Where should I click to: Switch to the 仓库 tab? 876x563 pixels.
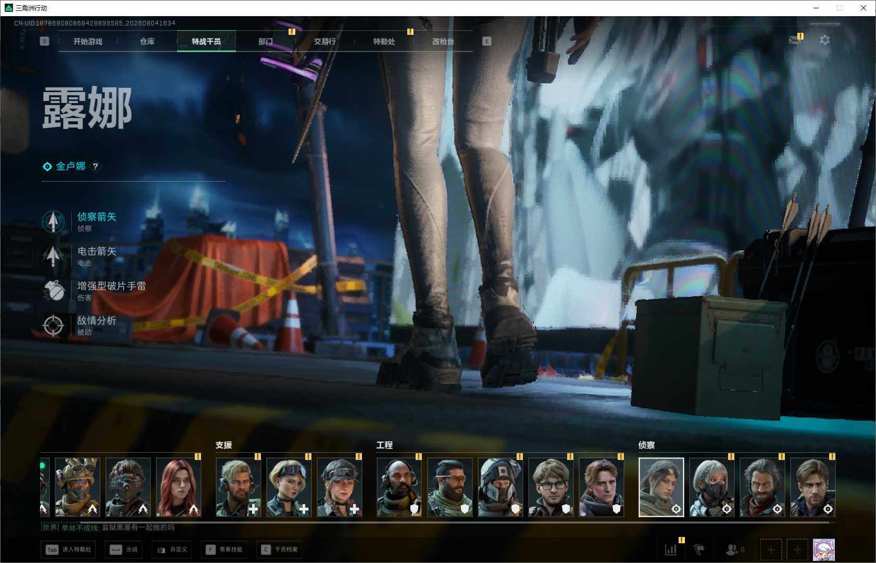coord(147,41)
